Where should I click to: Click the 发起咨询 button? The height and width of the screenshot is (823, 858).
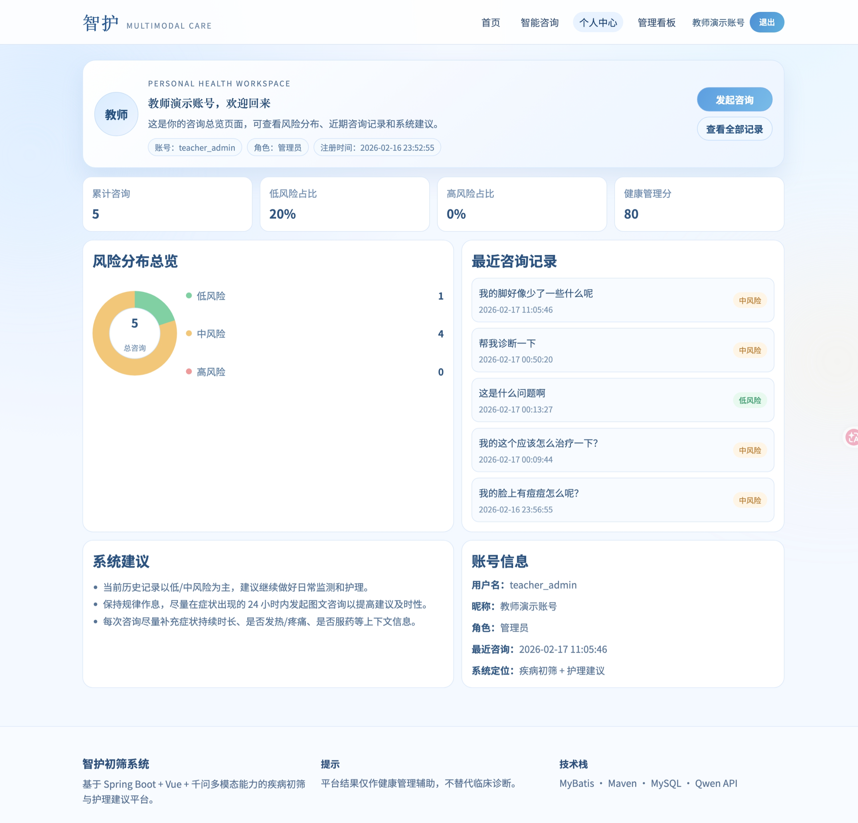tap(735, 99)
